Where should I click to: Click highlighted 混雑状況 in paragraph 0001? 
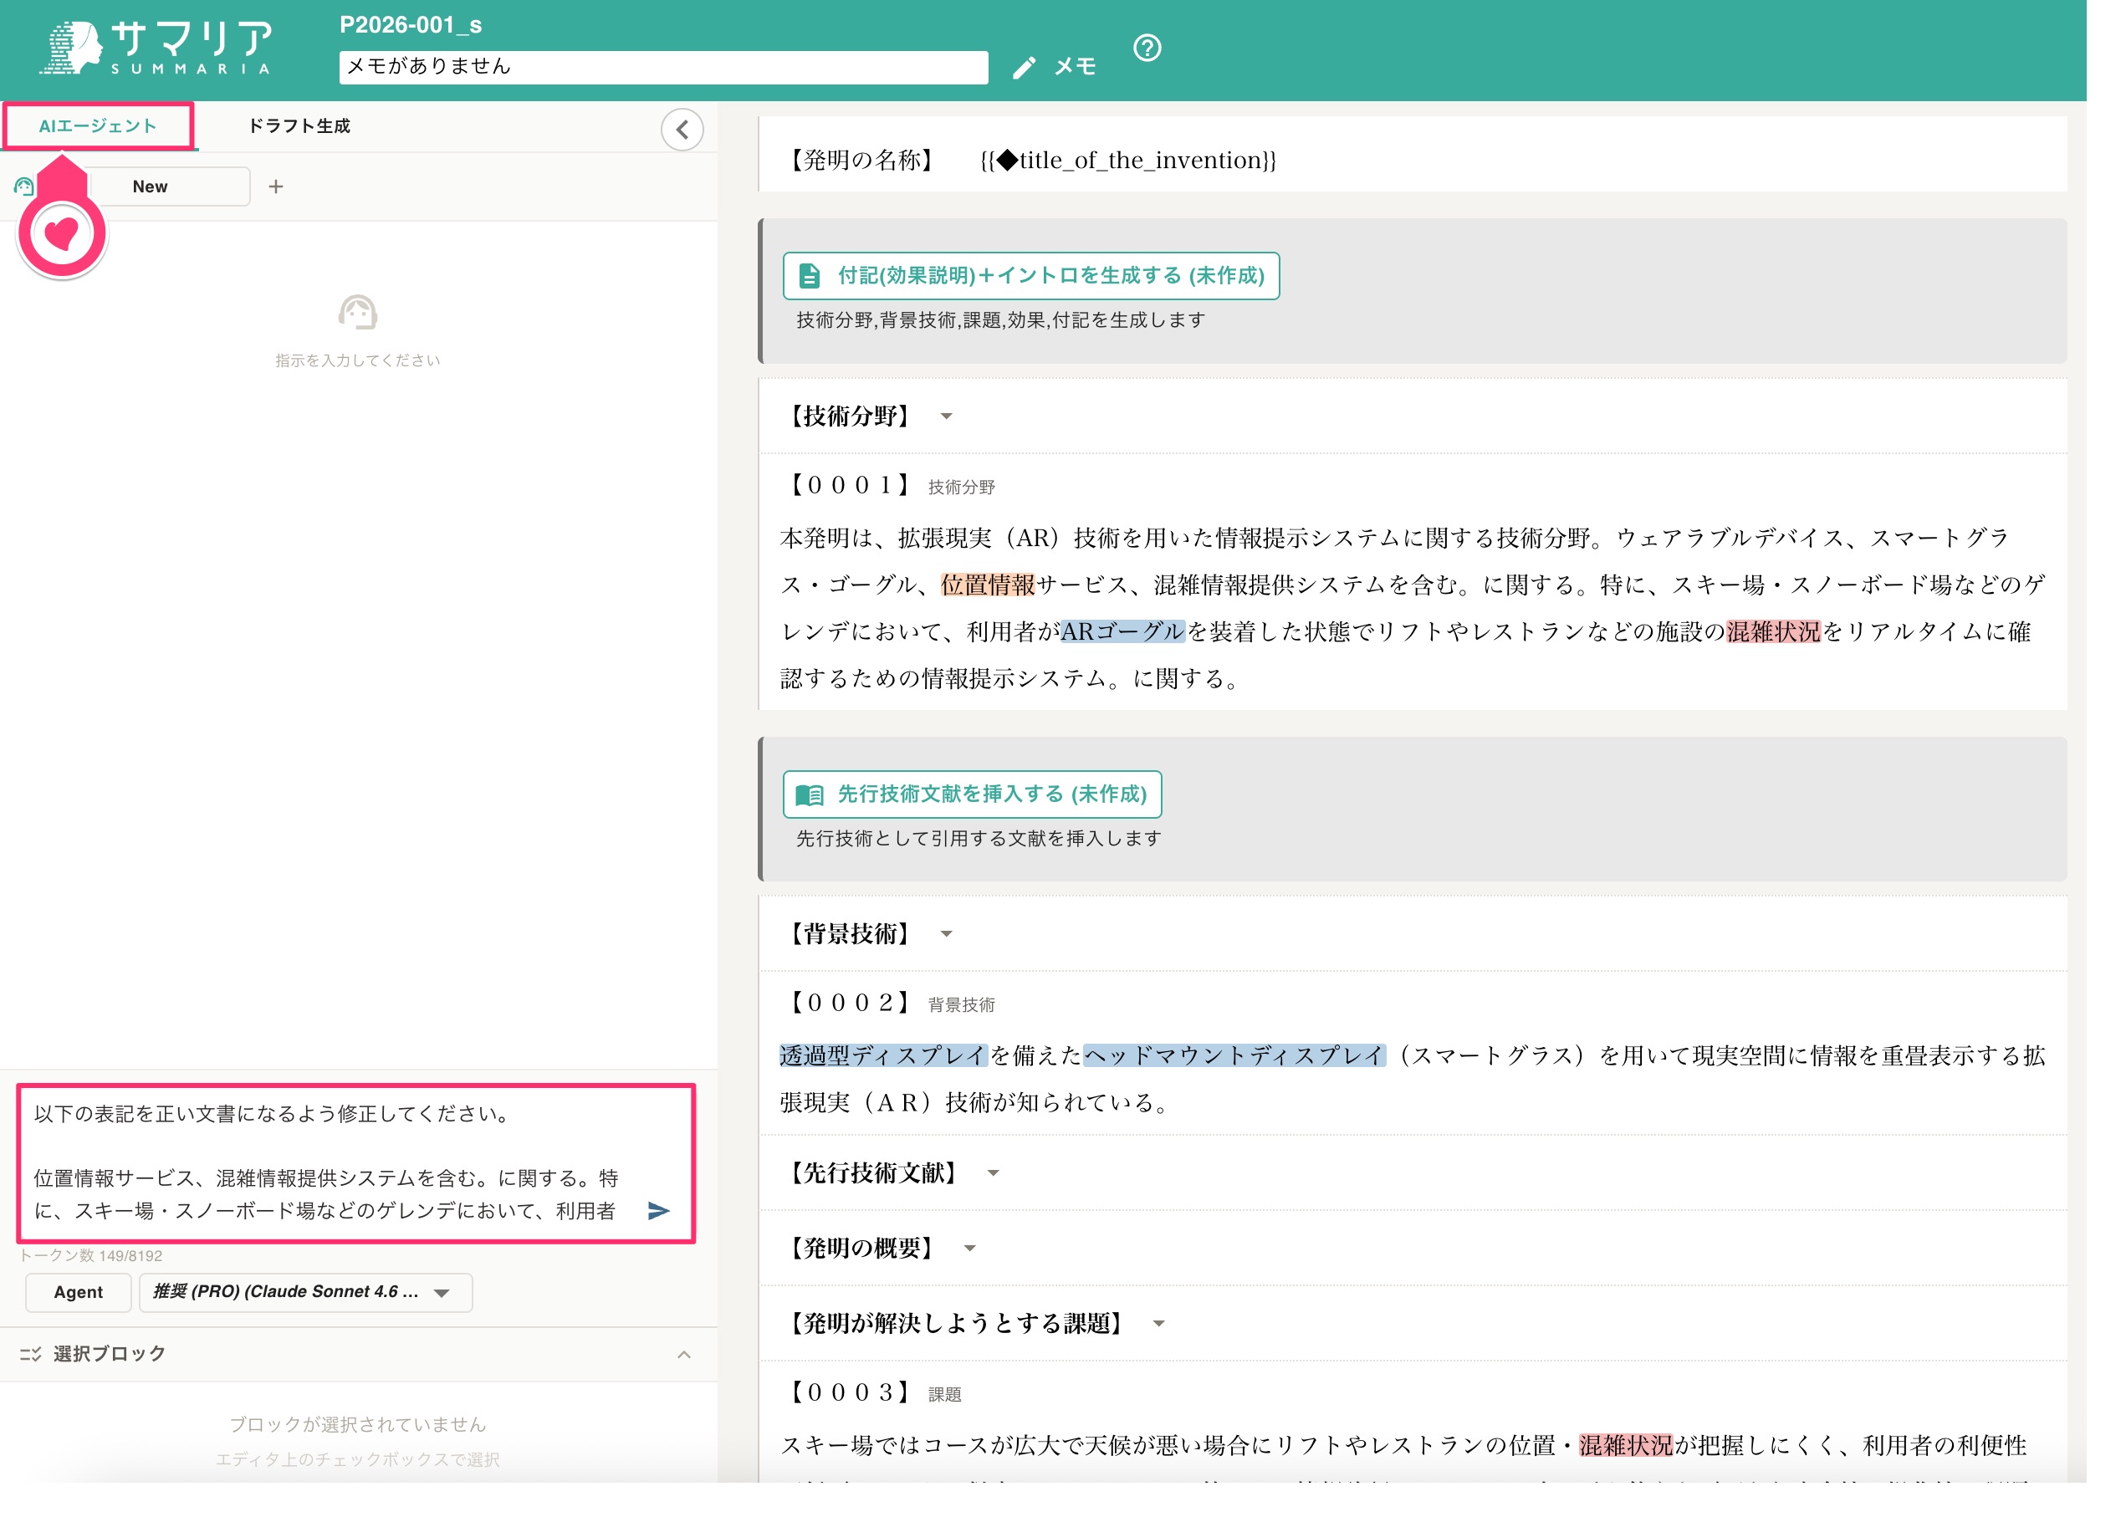click(1774, 631)
